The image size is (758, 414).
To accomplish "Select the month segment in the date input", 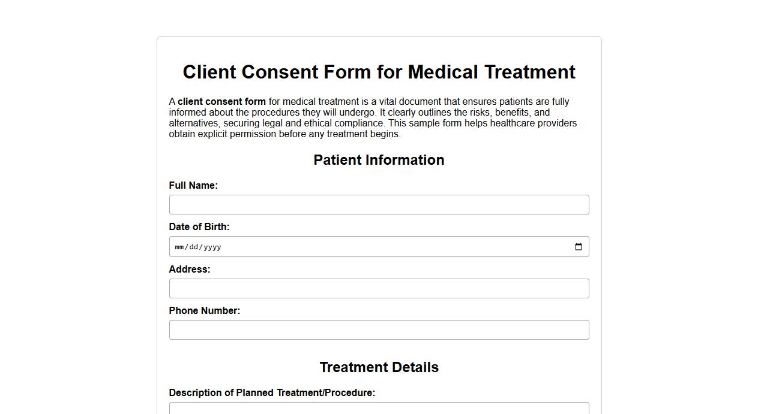I will 178,246.
